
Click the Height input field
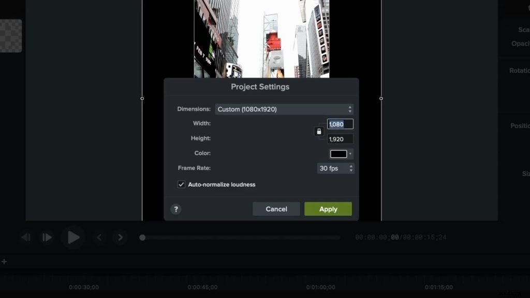point(339,139)
